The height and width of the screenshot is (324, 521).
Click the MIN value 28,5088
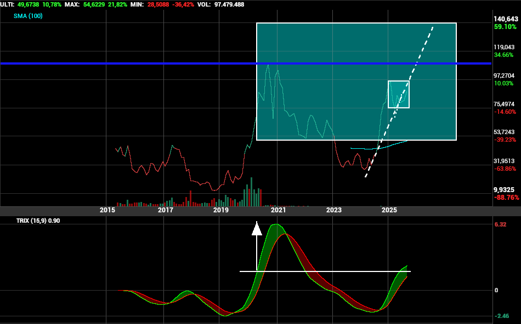pyautogui.click(x=159, y=4)
